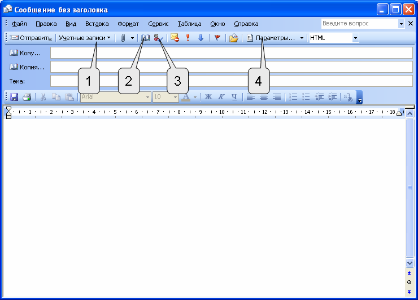Click the Копия input field

[x=232, y=67]
